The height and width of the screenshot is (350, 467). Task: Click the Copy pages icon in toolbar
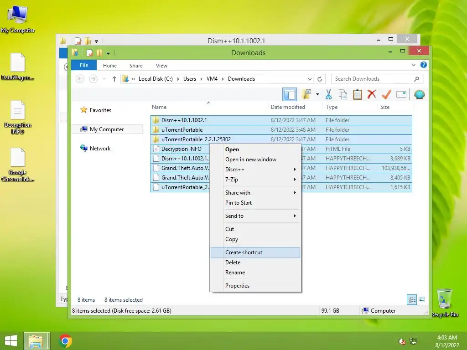[x=343, y=95]
